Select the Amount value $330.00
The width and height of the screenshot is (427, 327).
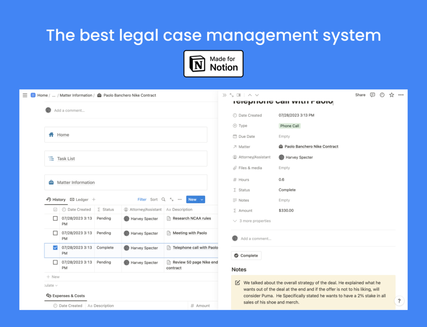click(286, 210)
